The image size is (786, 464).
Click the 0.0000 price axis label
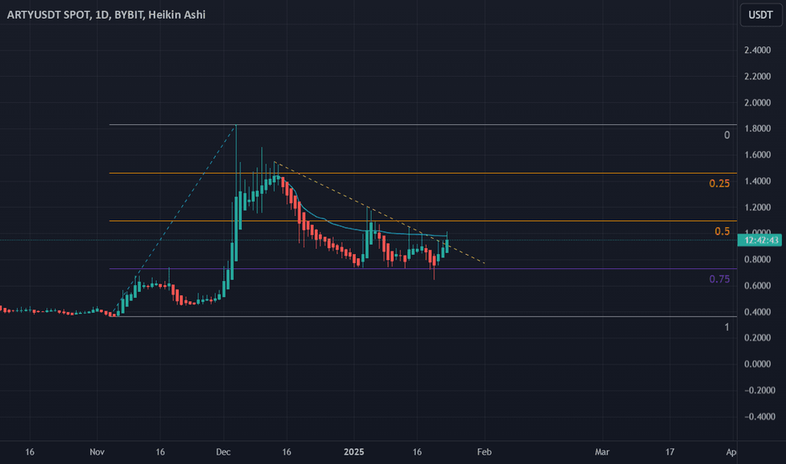tap(757, 364)
